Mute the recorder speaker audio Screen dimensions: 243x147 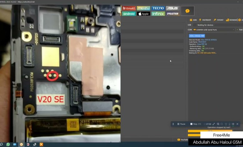point(233,124)
